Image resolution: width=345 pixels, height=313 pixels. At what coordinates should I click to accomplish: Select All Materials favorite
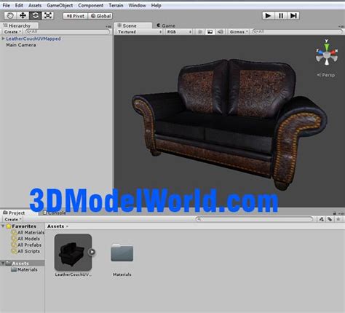tap(28, 232)
